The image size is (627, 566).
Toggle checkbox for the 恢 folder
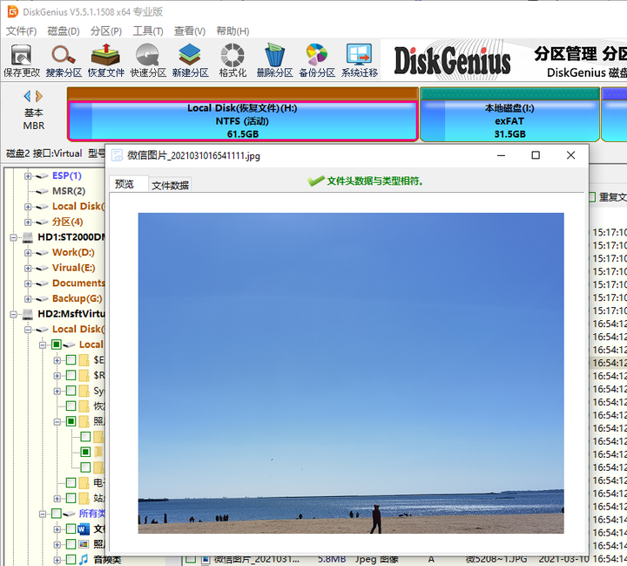click(x=71, y=406)
